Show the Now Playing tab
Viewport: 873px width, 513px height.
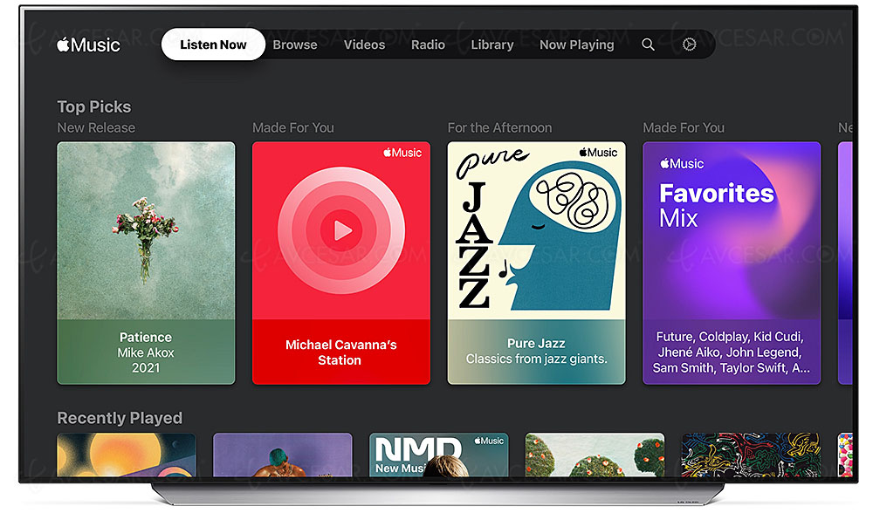click(576, 44)
